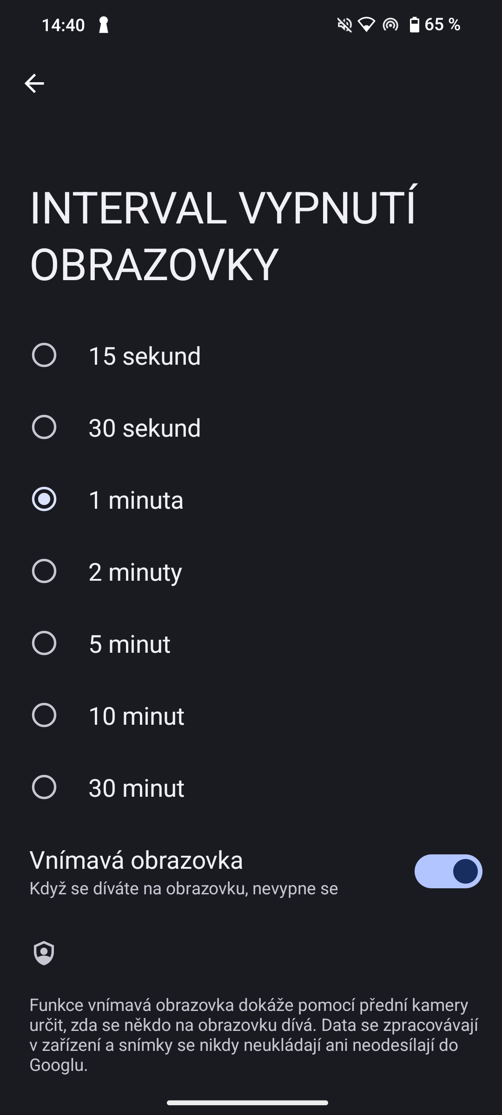Tap the muted sound status icon
The image size is (502, 1115).
click(x=344, y=25)
